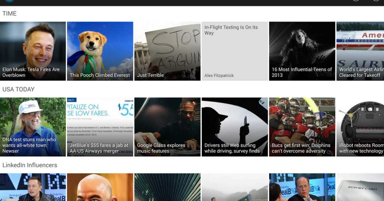Open '16 Most Influential Teens of 2013' story
The width and height of the screenshot is (384, 201).
pos(302,51)
